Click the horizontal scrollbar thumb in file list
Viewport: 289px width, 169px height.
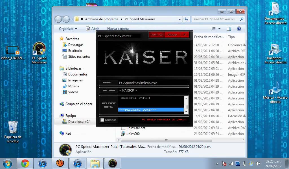[166, 140]
